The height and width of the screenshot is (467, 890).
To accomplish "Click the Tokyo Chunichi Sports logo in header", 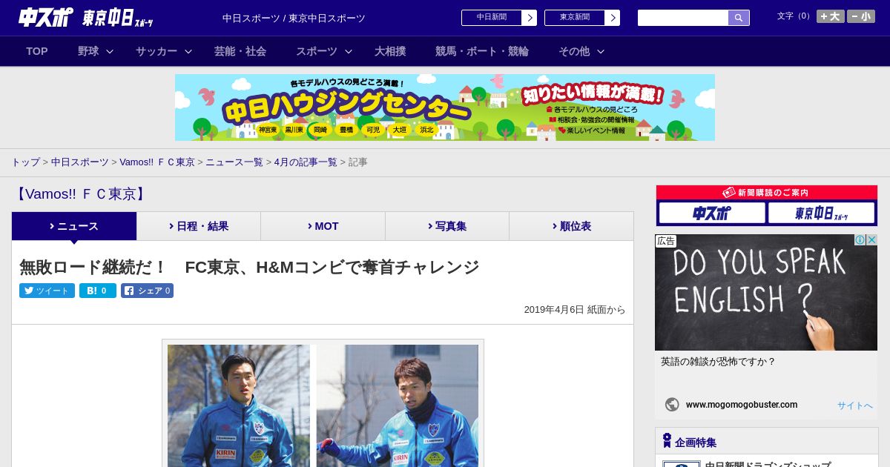I will tap(118, 18).
